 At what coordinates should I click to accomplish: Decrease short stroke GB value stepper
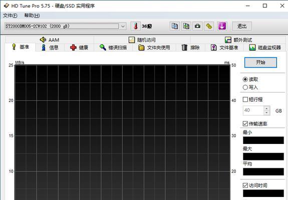266,112
